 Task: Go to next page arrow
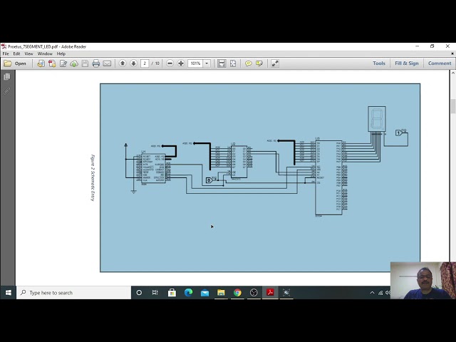point(133,63)
